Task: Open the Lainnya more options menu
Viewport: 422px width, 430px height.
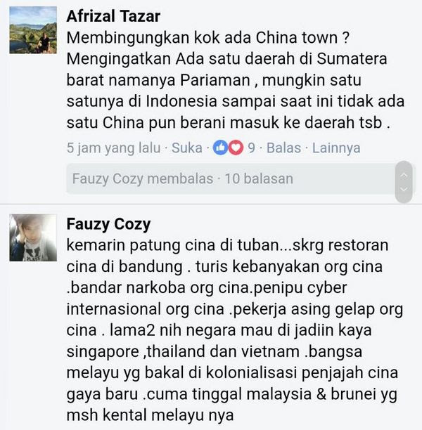Action: pyautogui.click(x=336, y=148)
